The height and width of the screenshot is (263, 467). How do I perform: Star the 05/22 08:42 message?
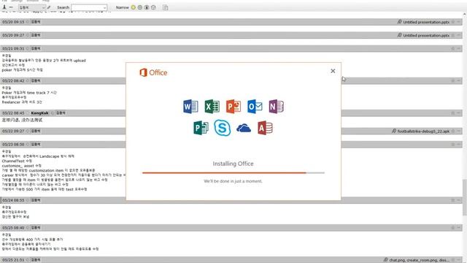pyautogui.click(x=452, y=80)
